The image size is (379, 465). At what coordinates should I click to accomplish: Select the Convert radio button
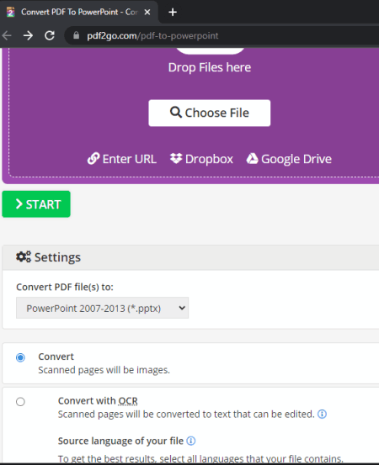(x=20, y=357)
